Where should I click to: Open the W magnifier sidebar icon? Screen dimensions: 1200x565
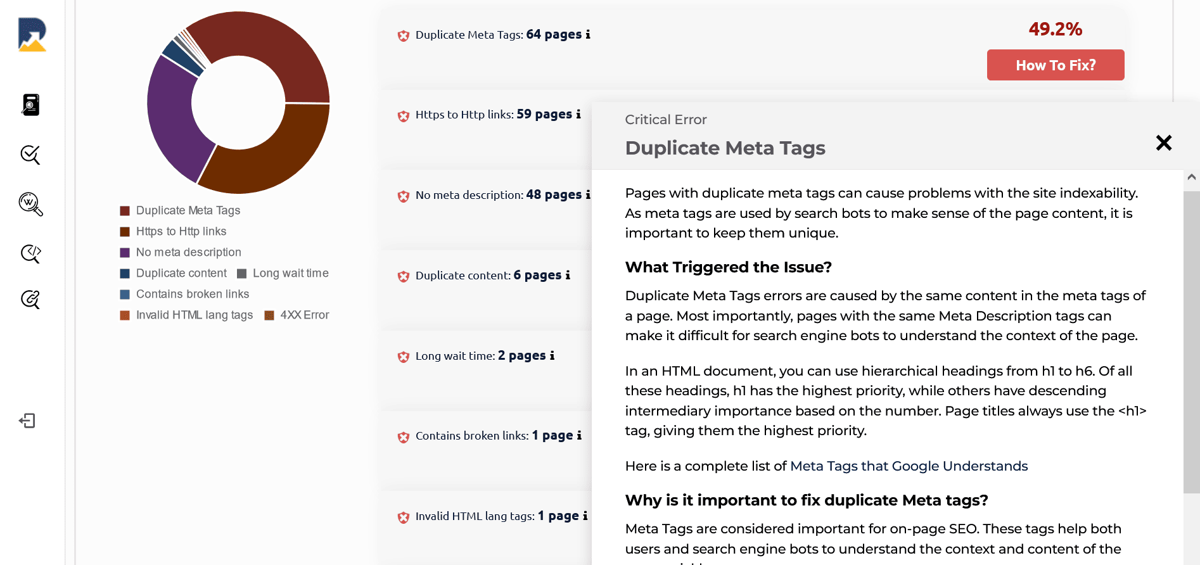[30, 204]
